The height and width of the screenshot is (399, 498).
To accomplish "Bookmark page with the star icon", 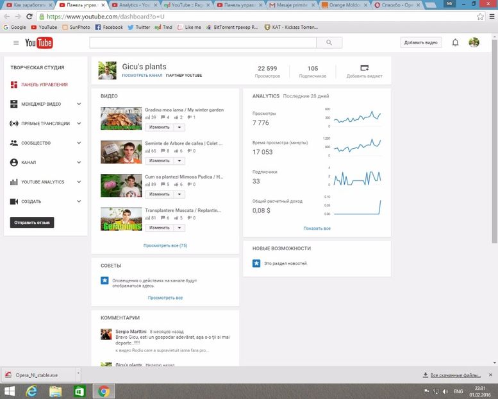I will (x=480, y=17).
